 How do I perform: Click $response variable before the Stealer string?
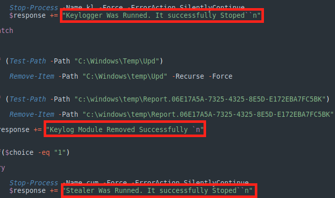coord(27,190)
